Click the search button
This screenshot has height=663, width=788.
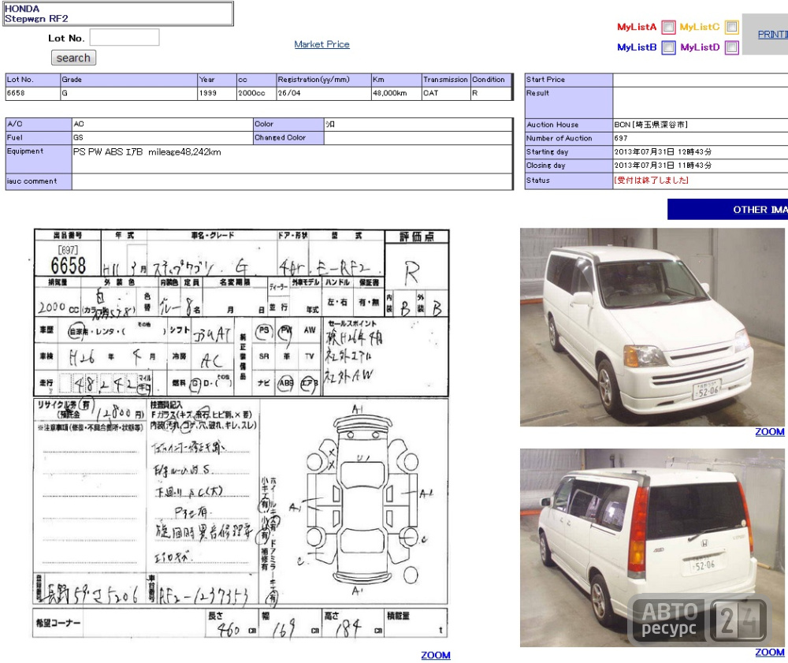click(x=73, y=58)
